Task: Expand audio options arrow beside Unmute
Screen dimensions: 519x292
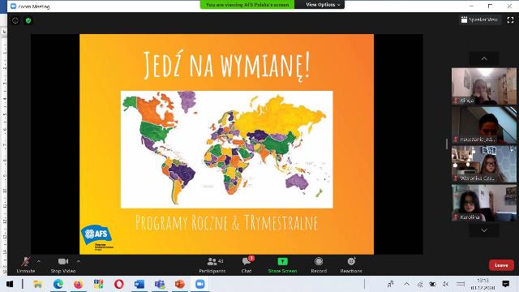Action: 39,261
